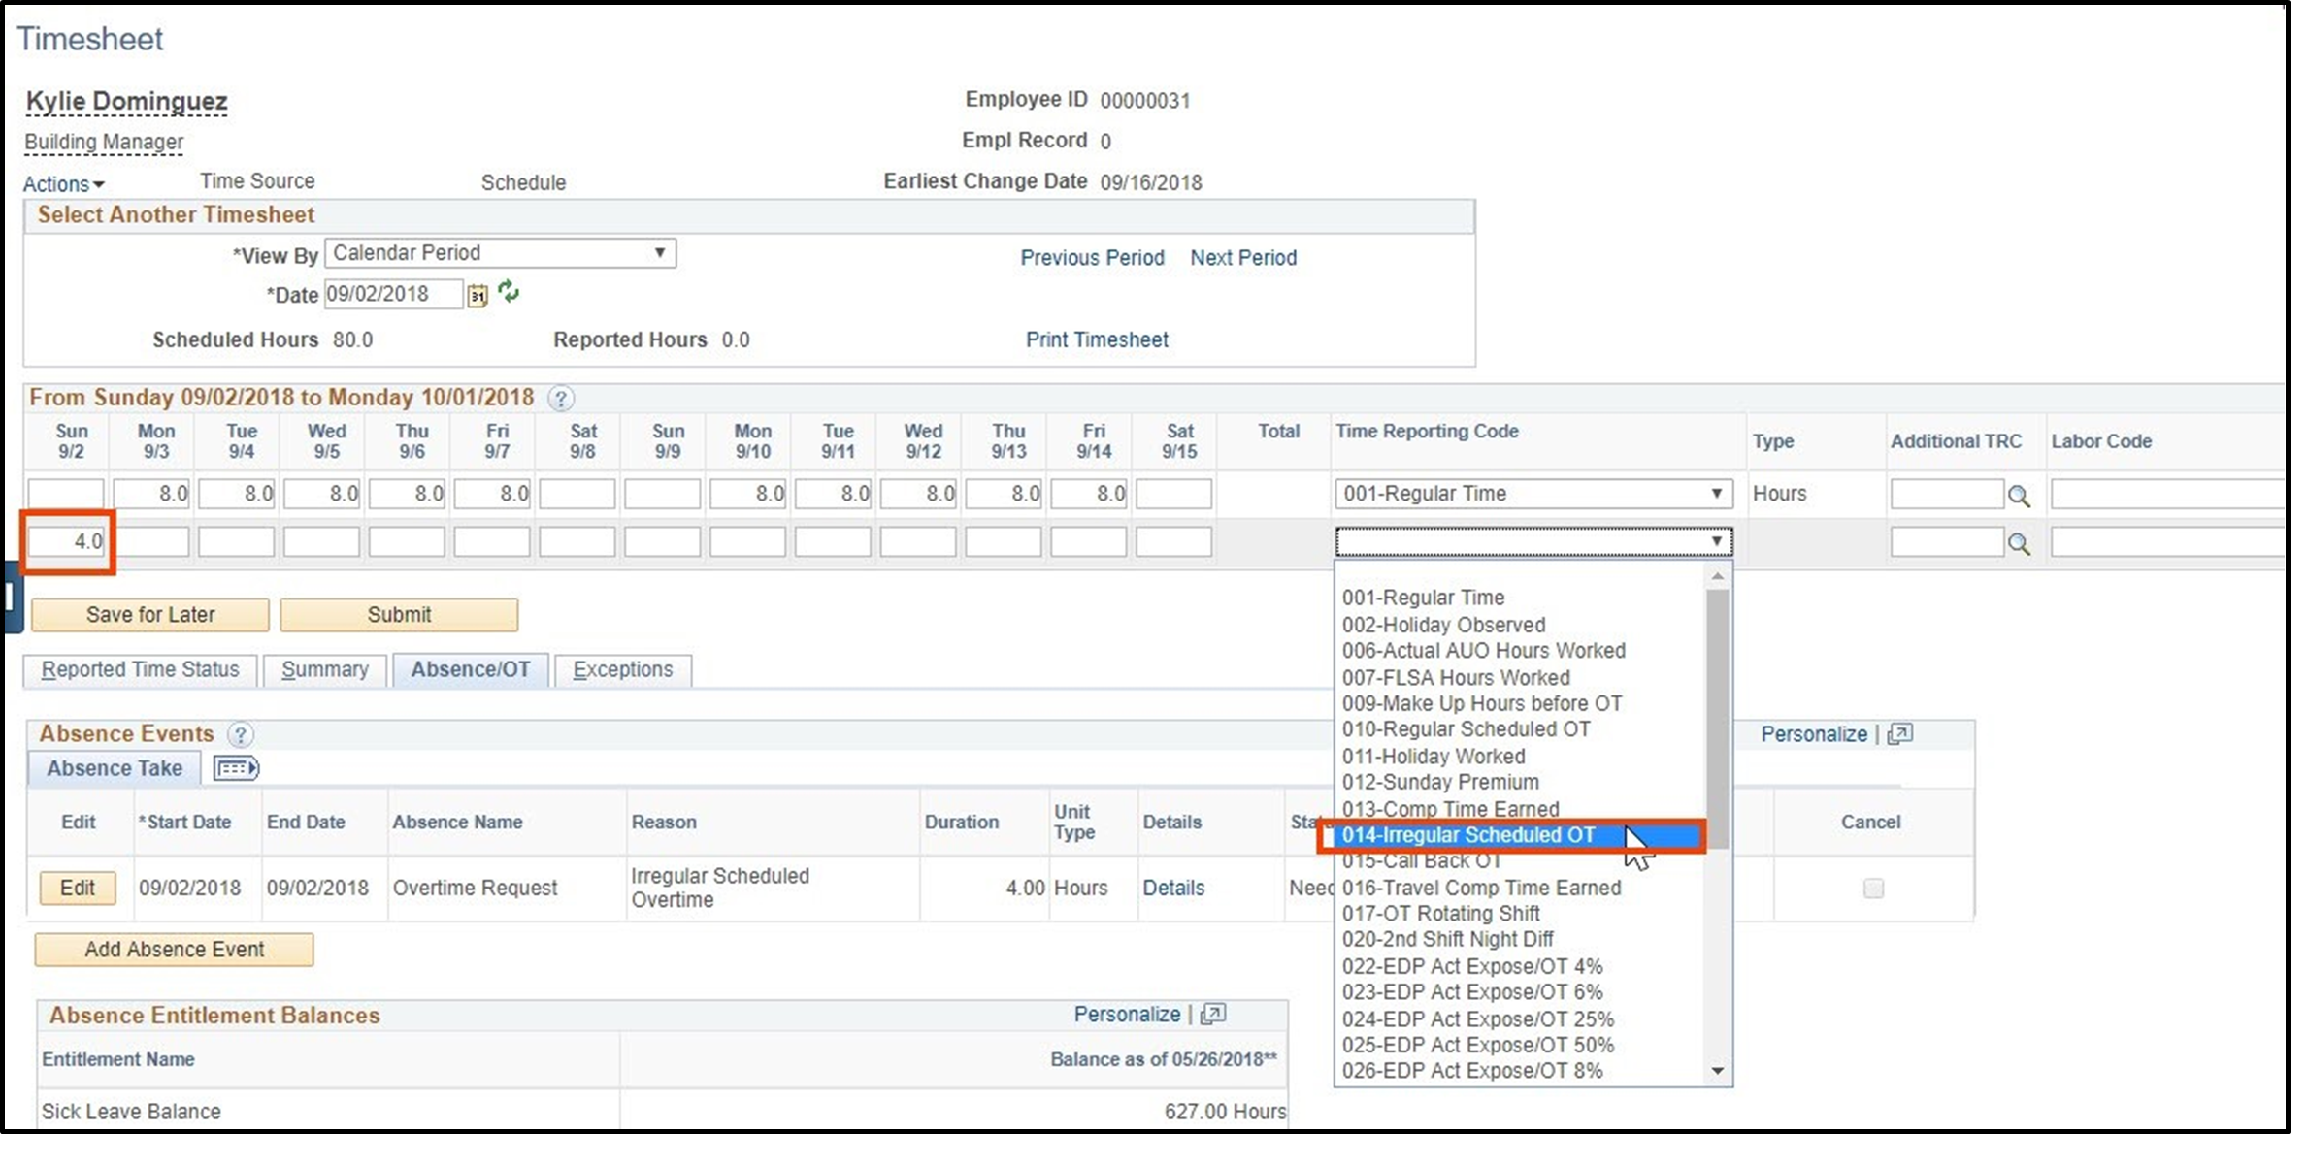2307x1164 pixels.
Task: Click the show-tabs grid icon next to Absence Take
Action: (x=234, y=768)
